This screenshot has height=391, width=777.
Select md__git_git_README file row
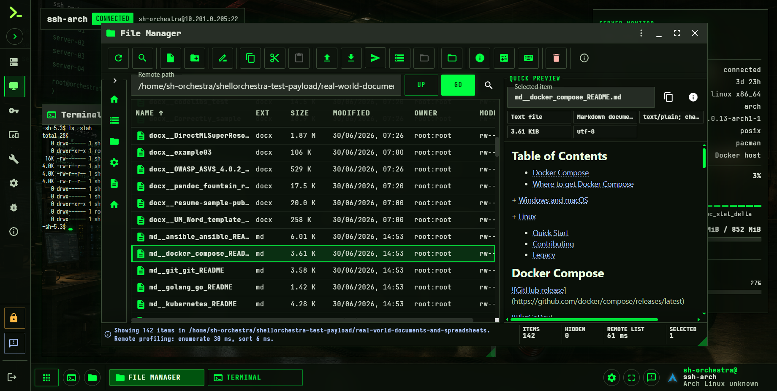(313, 270)
